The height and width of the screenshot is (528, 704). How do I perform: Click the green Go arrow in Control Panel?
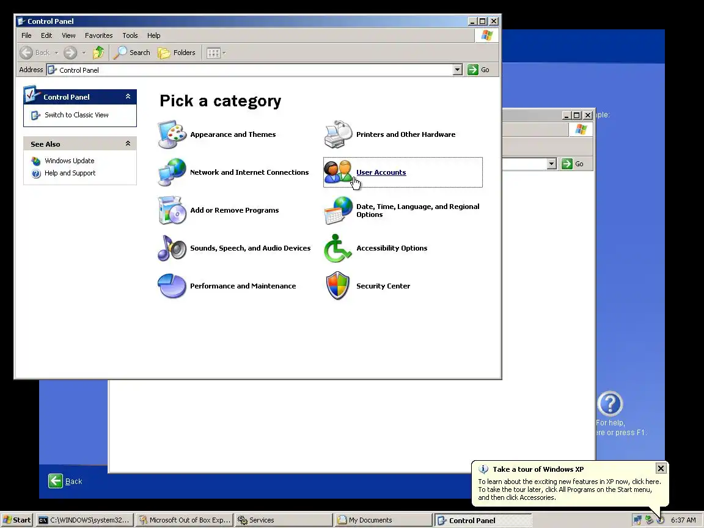pyautogui.click(x=473, y=70)
